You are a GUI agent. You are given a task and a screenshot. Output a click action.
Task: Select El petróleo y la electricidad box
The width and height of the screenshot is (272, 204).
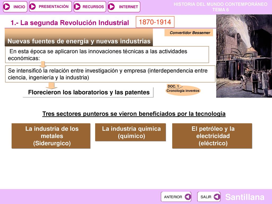pyautogui.click(x=212, y=136)
